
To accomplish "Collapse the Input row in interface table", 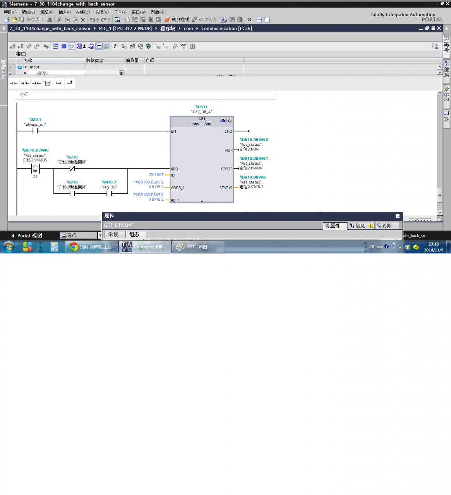I will (x=26, y=67).
